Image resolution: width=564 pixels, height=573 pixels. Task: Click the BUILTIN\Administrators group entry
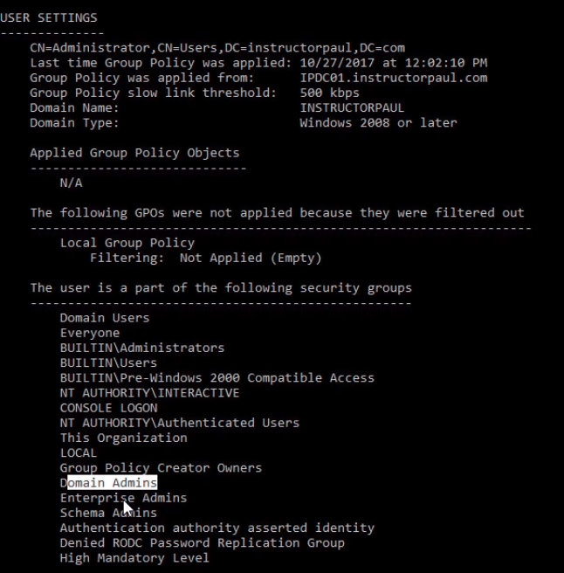142,348
